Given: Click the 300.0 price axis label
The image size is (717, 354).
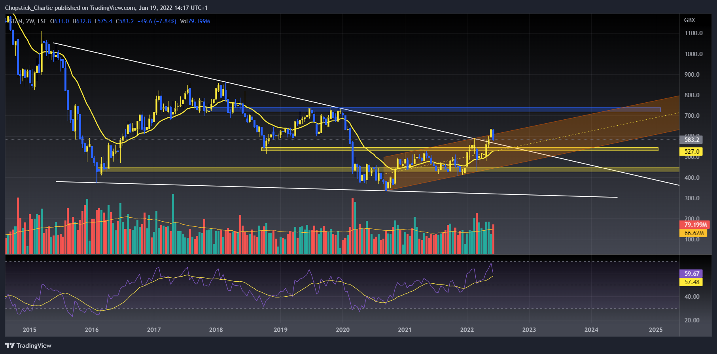Looking at the screenshot, I should click(692, 198).
